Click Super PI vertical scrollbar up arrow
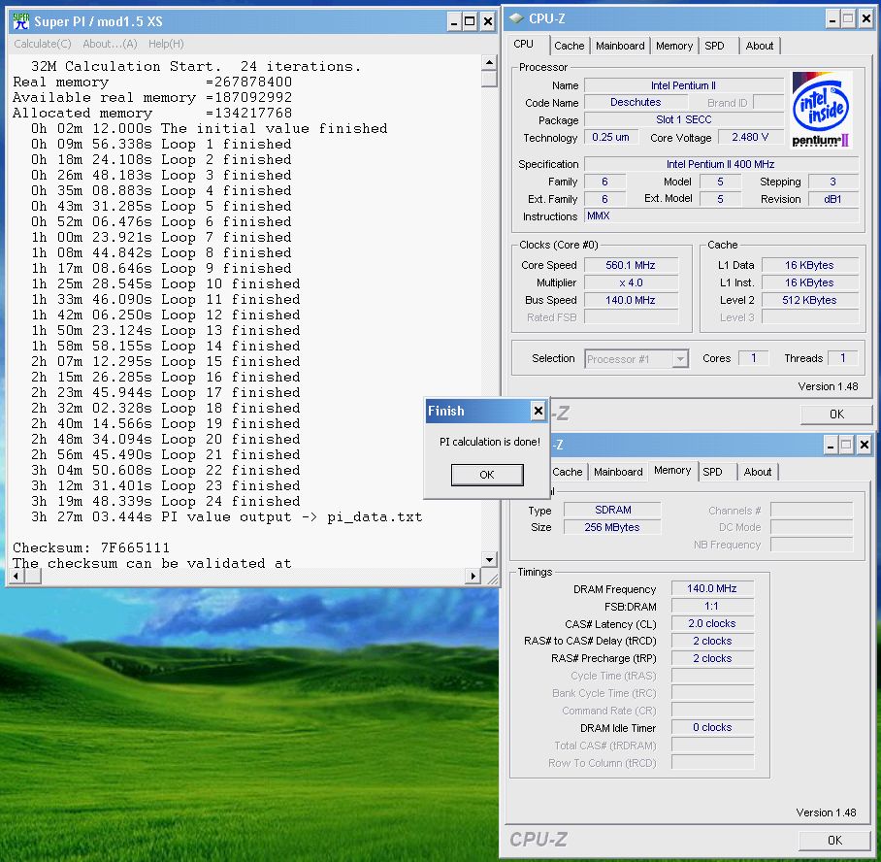 pos(489,62)
